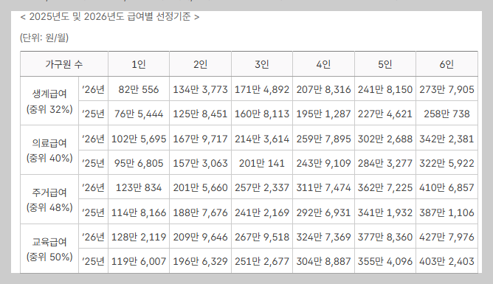
Task: Click the cell '355만 4,096'
Action: [x=385, y=261]
